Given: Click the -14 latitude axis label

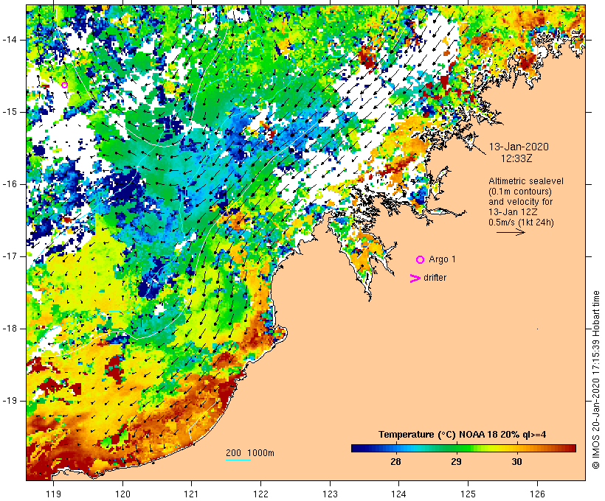Looking at the screenshot, I should [10, 40].
